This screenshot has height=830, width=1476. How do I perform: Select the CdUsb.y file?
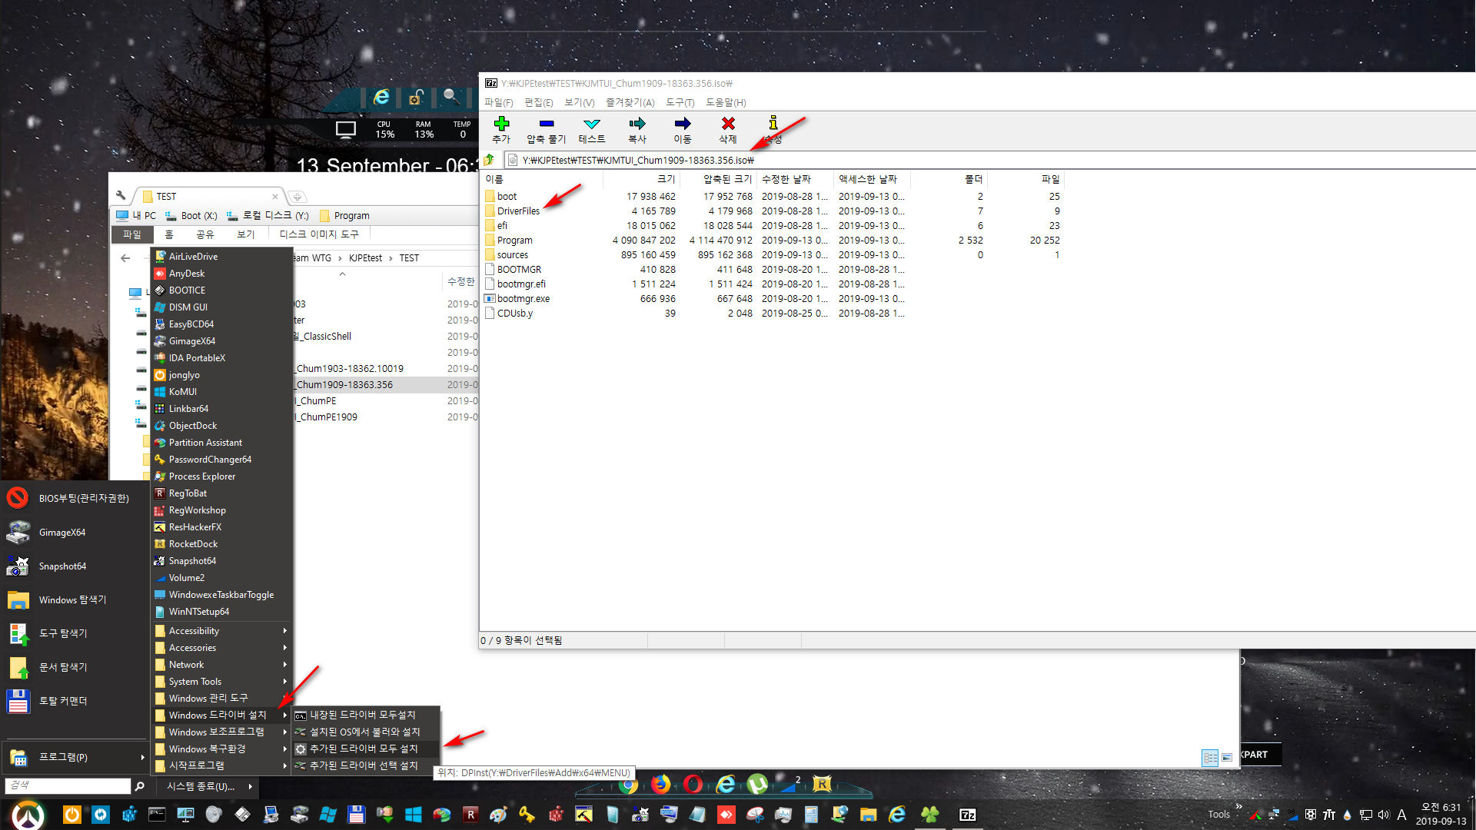pyautogui.click(x=514, y=313)
